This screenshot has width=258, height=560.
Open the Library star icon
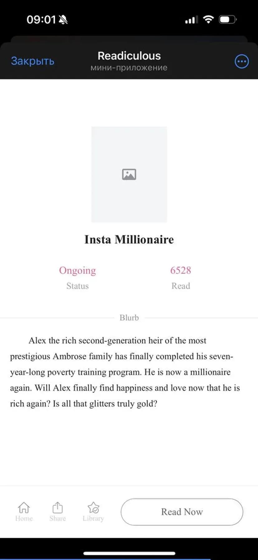pyautogui.click(x=93, y=508)
